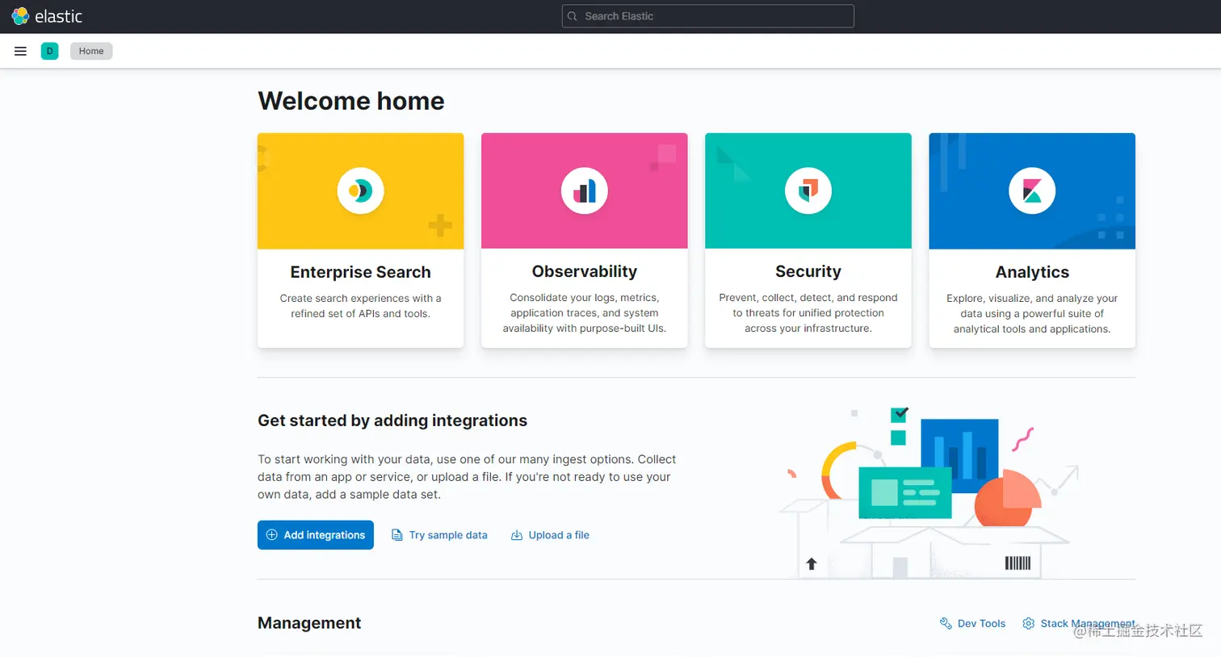The height and width of the screenshot is (657, 1221).
Task: Click the wrench icon beside Dev Tools
Action: pyautogui.click(x=946, y=623)
